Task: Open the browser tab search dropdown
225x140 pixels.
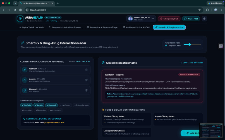Action: coord(15,3)
